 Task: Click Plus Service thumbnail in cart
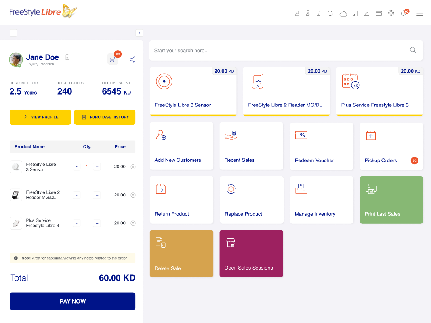[16, 223]
